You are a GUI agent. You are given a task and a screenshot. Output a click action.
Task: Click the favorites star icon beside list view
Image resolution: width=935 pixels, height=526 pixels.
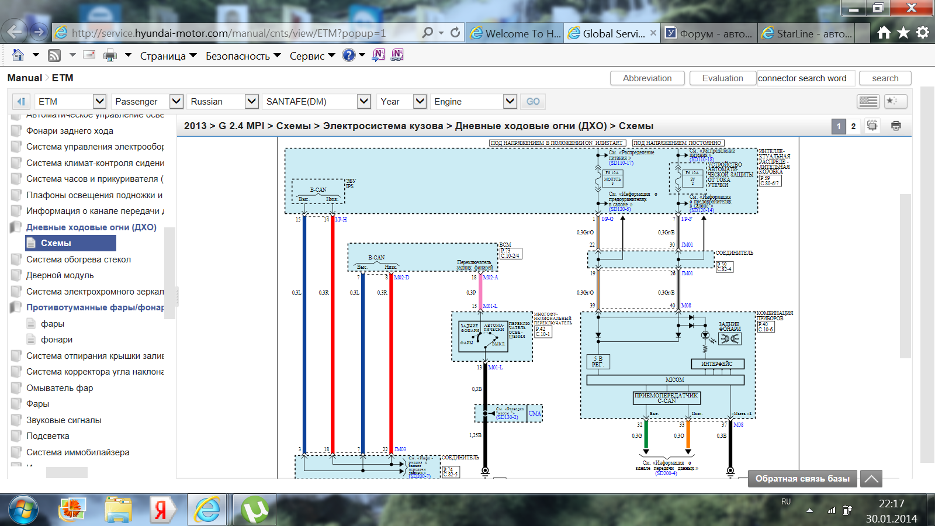pos(895,101)
